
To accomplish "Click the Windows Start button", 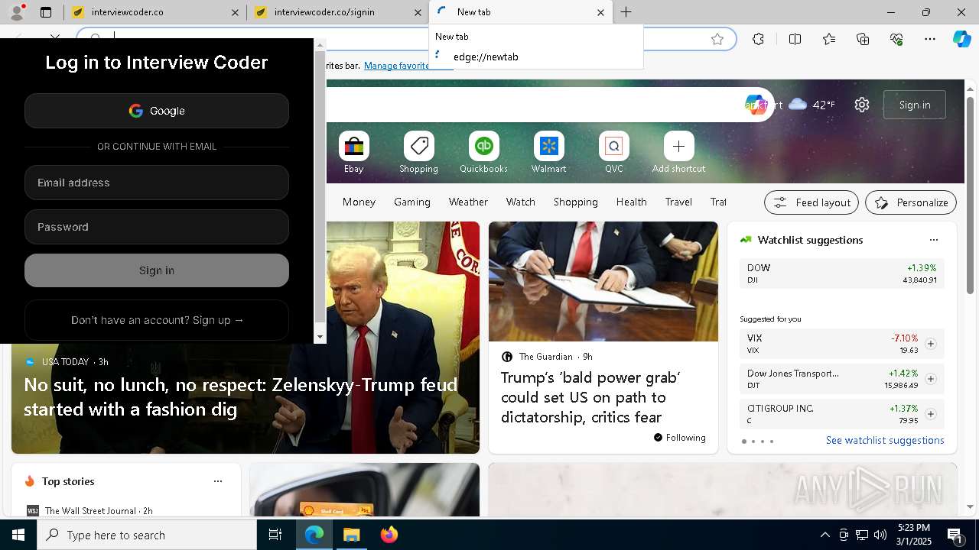I will click(x=18, y=535).
